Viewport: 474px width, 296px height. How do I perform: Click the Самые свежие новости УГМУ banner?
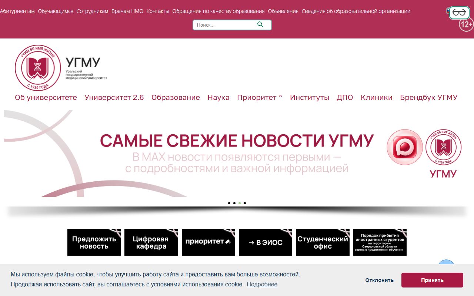click(x=237, y=153)
